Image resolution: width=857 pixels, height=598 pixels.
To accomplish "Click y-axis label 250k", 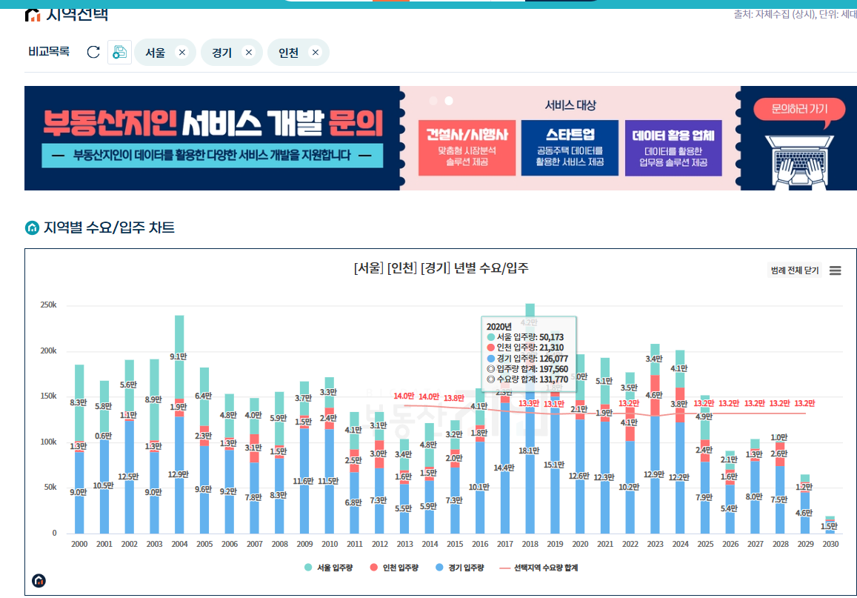I will click(49, 305).
